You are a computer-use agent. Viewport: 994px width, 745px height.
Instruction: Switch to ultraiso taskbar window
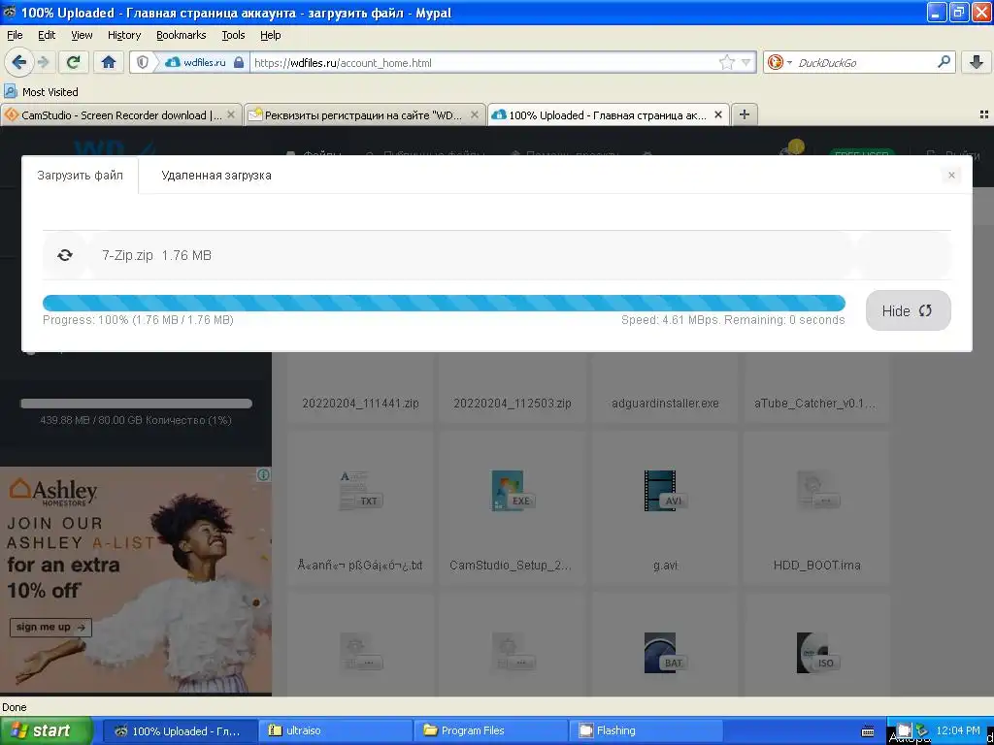tap(337, 730)
